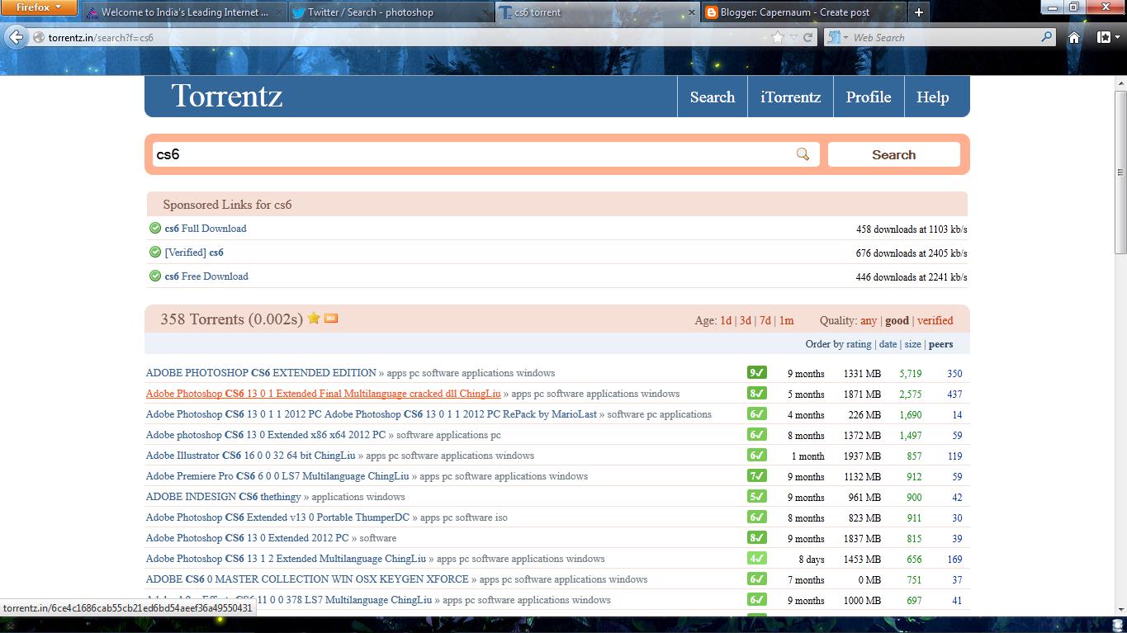Open the Firefox home page icon
The width and height of the screenshot is (1127, 633).
coord(1074,37)
